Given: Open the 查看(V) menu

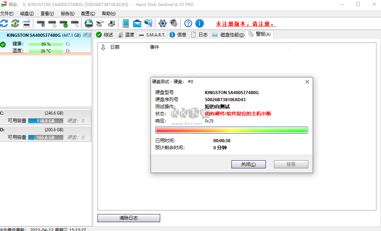Looking at the screenshot, I should pyautogui.click(x=47, y=13).
